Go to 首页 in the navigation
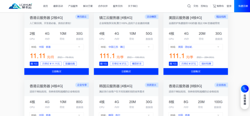250x116 pixels. coord(45,6)
